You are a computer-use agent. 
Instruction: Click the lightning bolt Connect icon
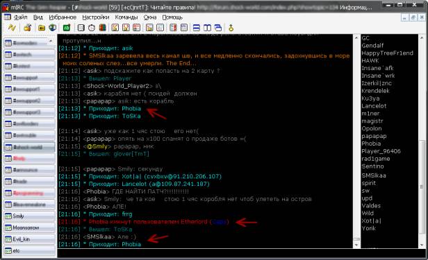coord(12,27)
